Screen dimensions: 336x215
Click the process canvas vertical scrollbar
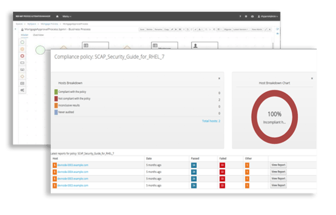[x=273, y=45]
